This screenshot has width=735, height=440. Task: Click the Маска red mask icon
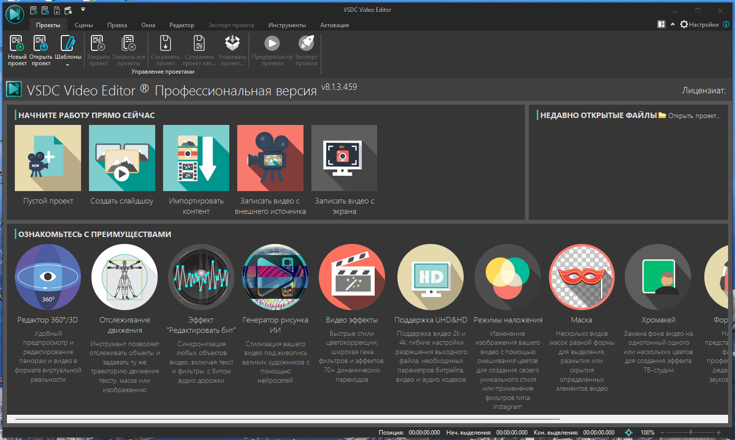click(x=582, y=277)
